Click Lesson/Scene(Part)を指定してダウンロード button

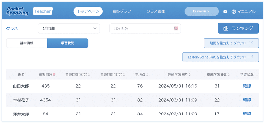(221, 57)
